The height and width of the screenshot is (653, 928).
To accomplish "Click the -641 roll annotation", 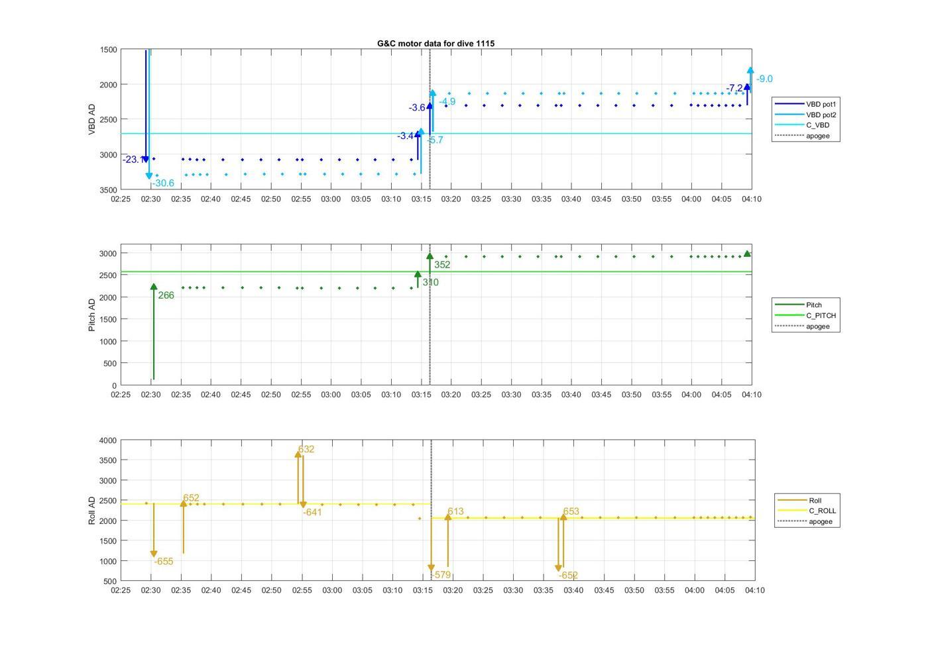I will [x=312, y=512].
